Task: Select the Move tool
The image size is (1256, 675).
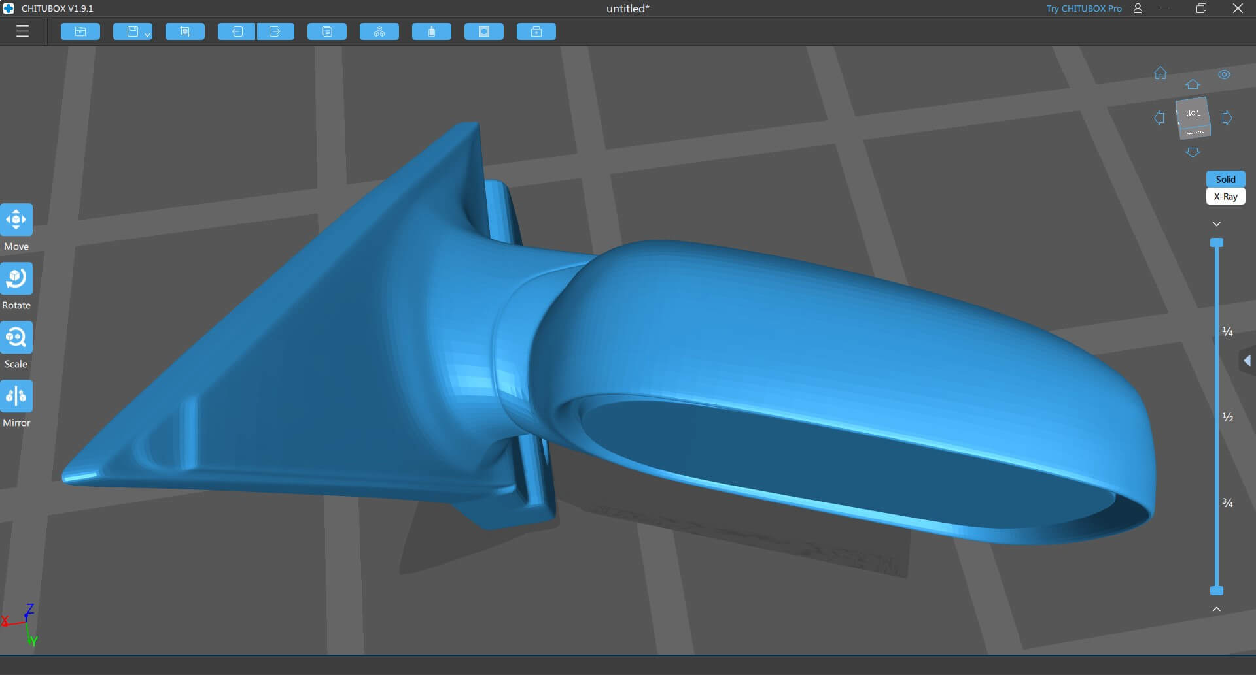Action: tap(16, 220)
